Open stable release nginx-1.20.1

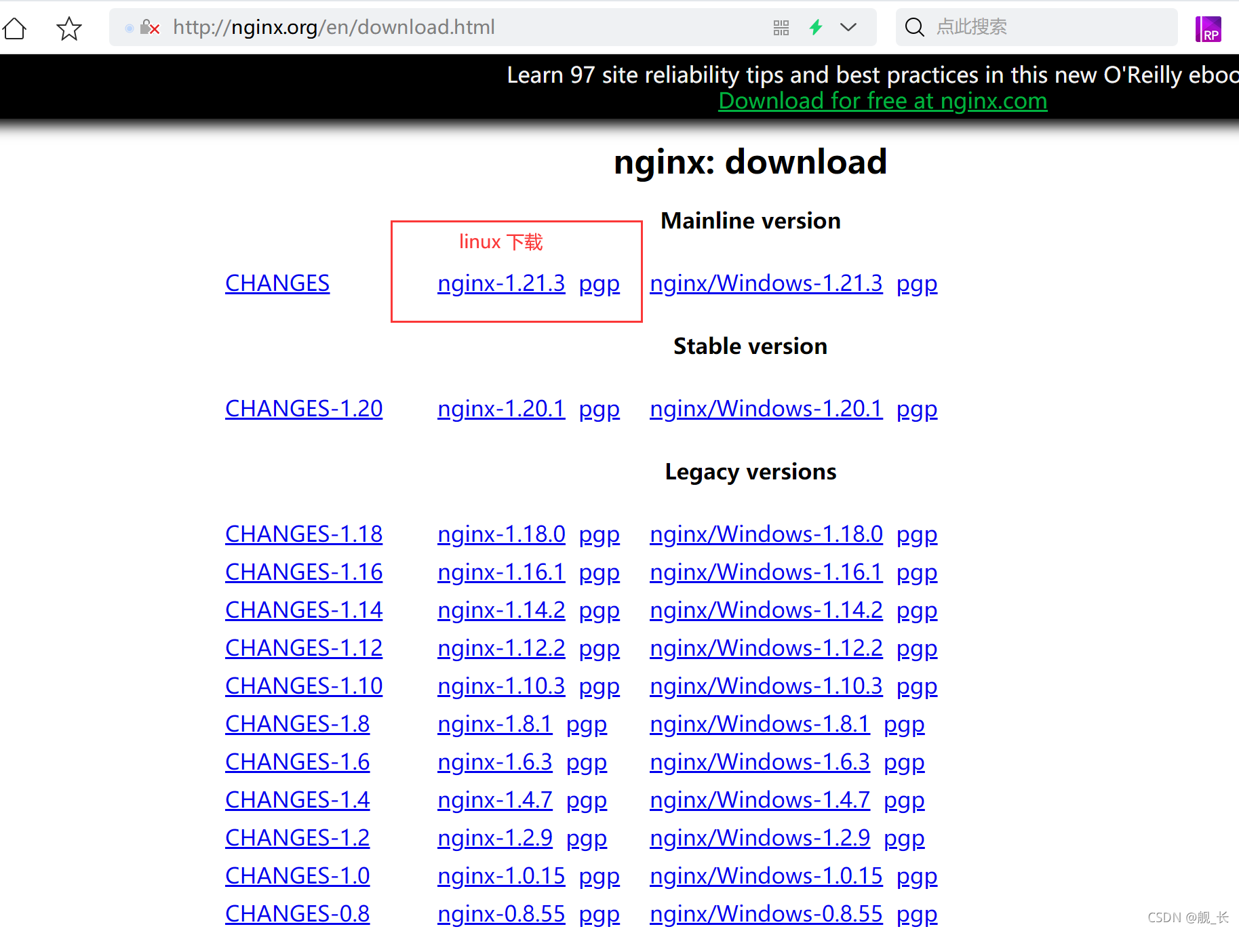point(500,408)
